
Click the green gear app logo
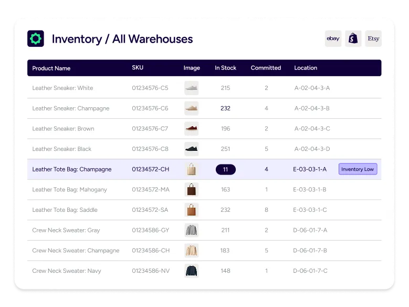(36, 38)
